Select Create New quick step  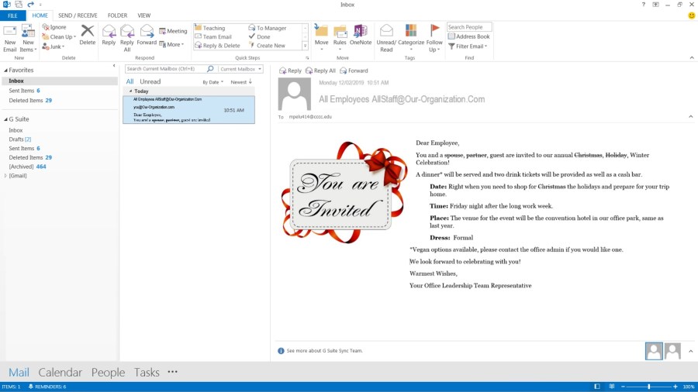267,46
